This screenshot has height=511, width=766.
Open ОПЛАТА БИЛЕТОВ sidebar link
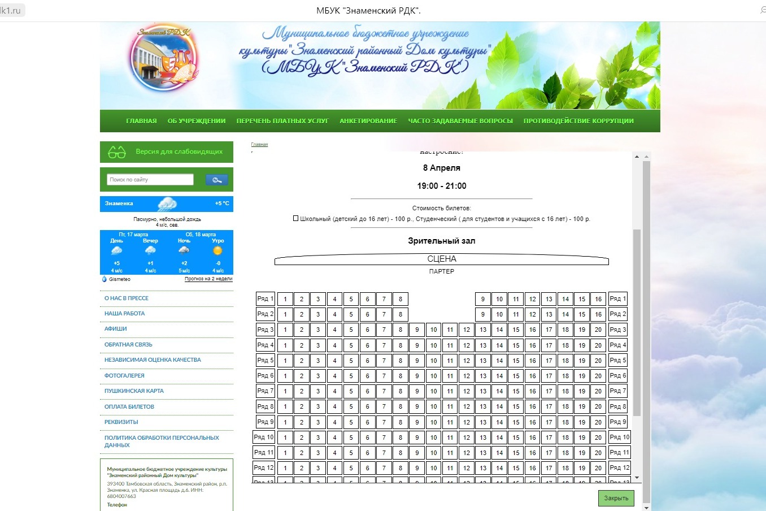coord(129,407)
